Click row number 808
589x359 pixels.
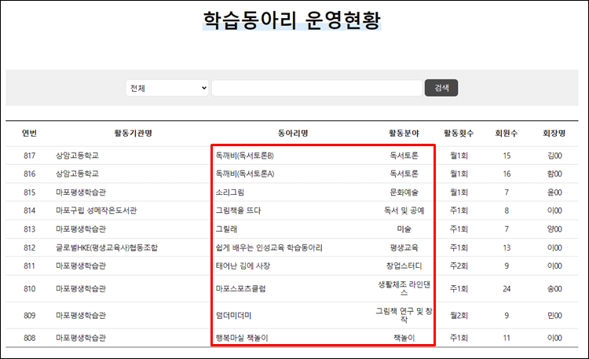[29, 338]
